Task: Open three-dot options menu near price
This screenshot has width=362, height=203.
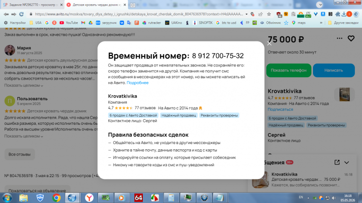Action: (339, 38)
